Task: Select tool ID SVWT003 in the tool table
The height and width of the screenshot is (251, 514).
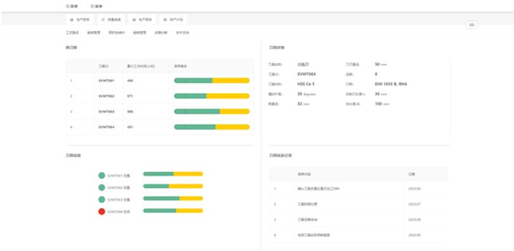Action: [106, 112]
